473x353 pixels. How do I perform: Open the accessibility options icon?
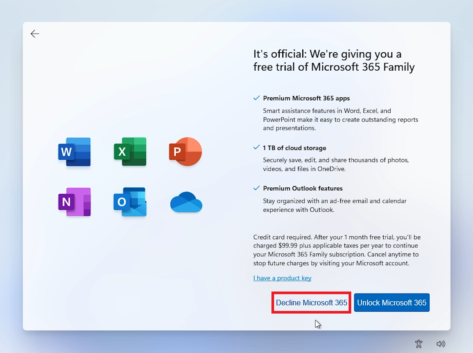pos(419,343)
